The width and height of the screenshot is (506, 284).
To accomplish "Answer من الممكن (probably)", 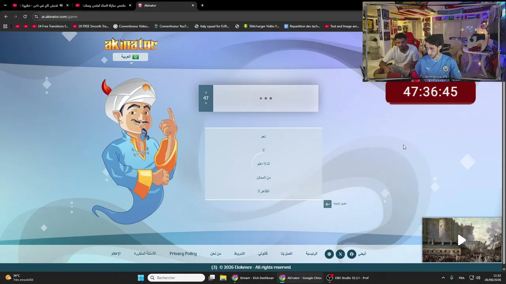I will pyautogui.click(x=263, y=177).
